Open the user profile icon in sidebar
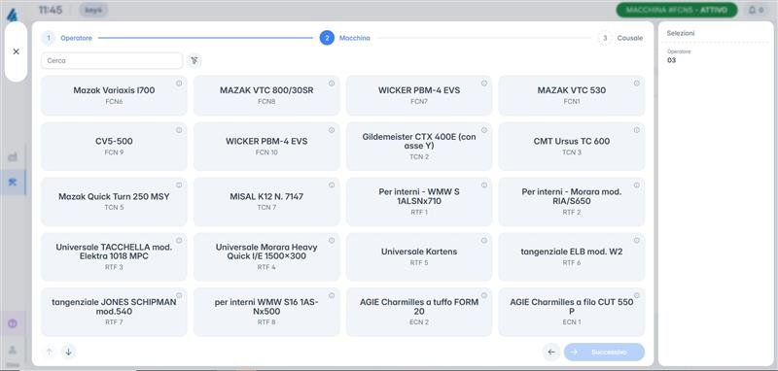This screenshot has height=371, width=778. coord(13,350)
